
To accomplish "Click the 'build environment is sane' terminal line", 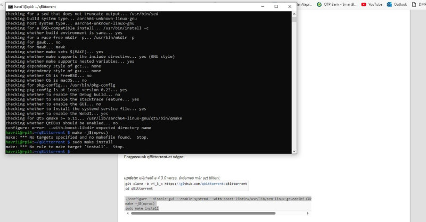I will pos(64,33).
